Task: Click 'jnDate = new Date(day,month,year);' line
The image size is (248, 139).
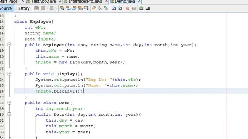Action: pyautogui.click(x=80, y=62)
